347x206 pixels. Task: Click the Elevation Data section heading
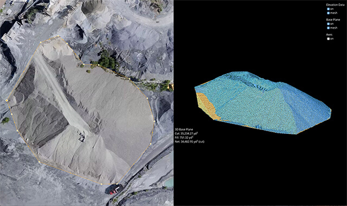pyautogui.click(x=335, y=5)
